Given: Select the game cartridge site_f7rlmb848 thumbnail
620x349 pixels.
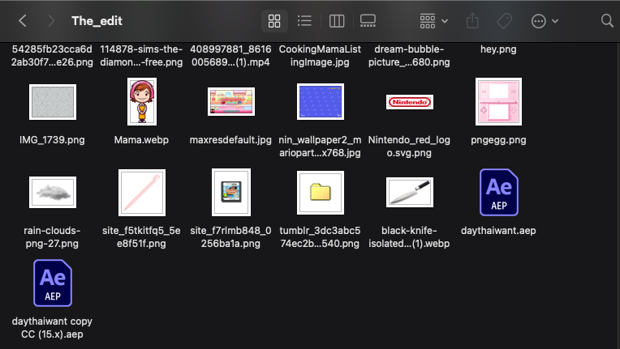Looking at the screenshot, I should click(x=231, y=192).
